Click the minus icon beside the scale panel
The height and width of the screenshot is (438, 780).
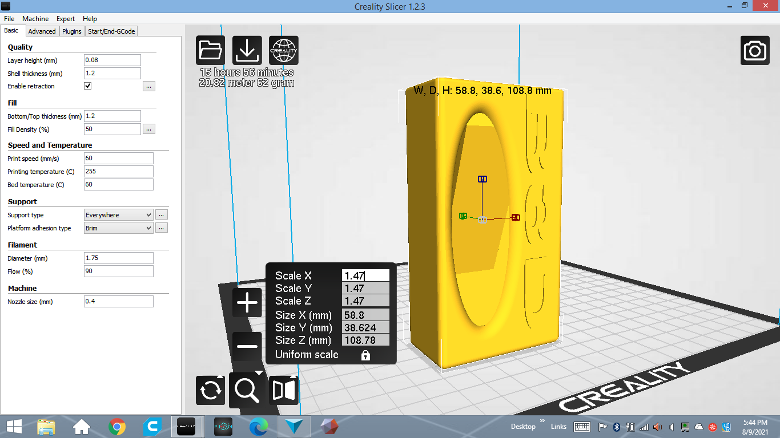pyautogui.click(x=247, y=346)
